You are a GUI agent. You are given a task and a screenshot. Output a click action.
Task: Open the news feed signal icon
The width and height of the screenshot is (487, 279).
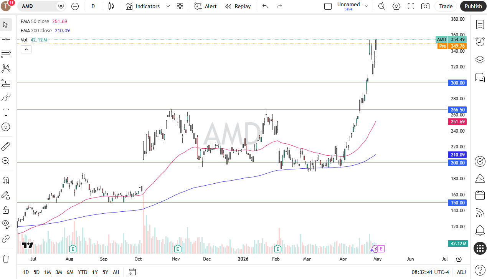point(480,213)
